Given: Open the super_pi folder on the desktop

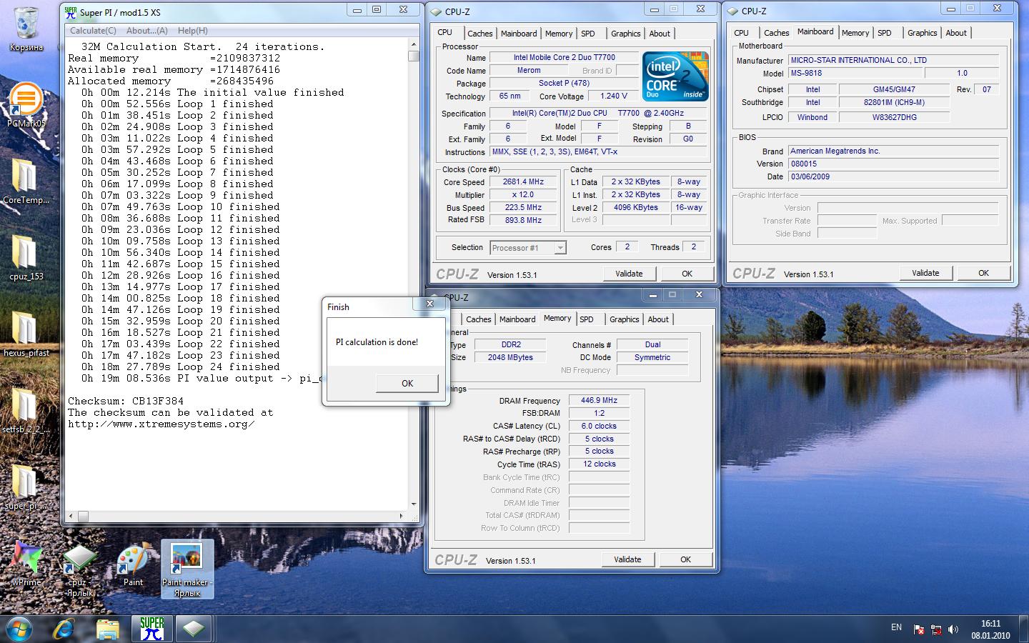Looking at the screenshot, I should tap(26, 487).
